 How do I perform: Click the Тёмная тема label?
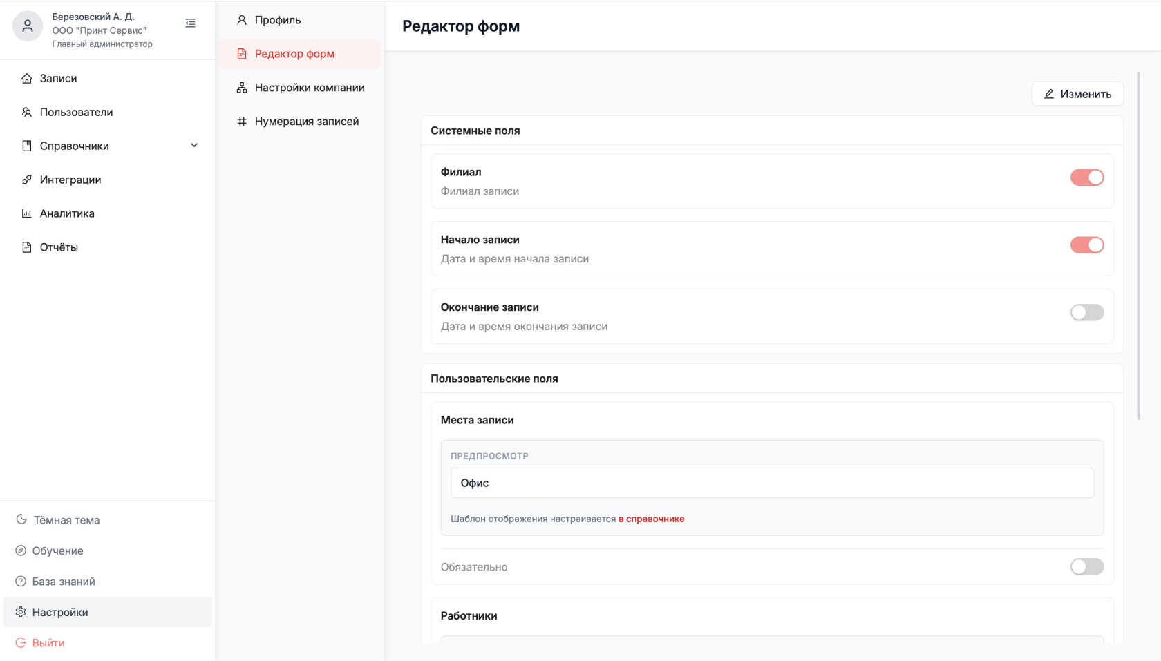[67, 520]
